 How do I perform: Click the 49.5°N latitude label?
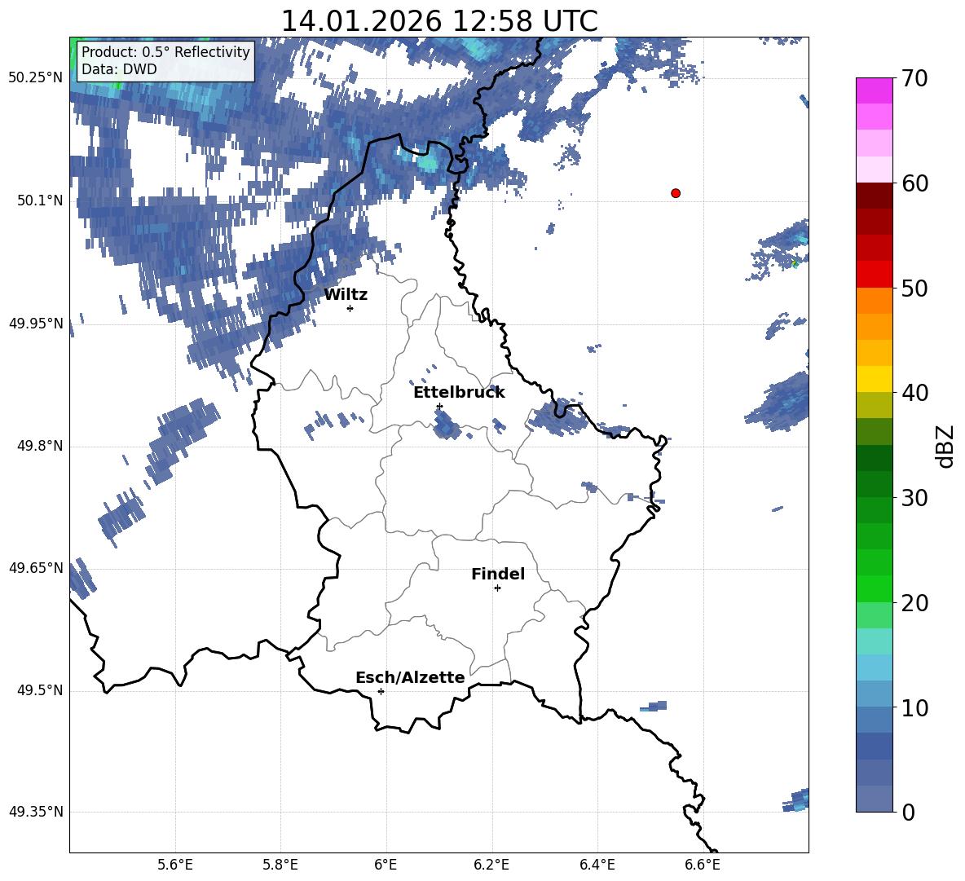coord(40,690)
